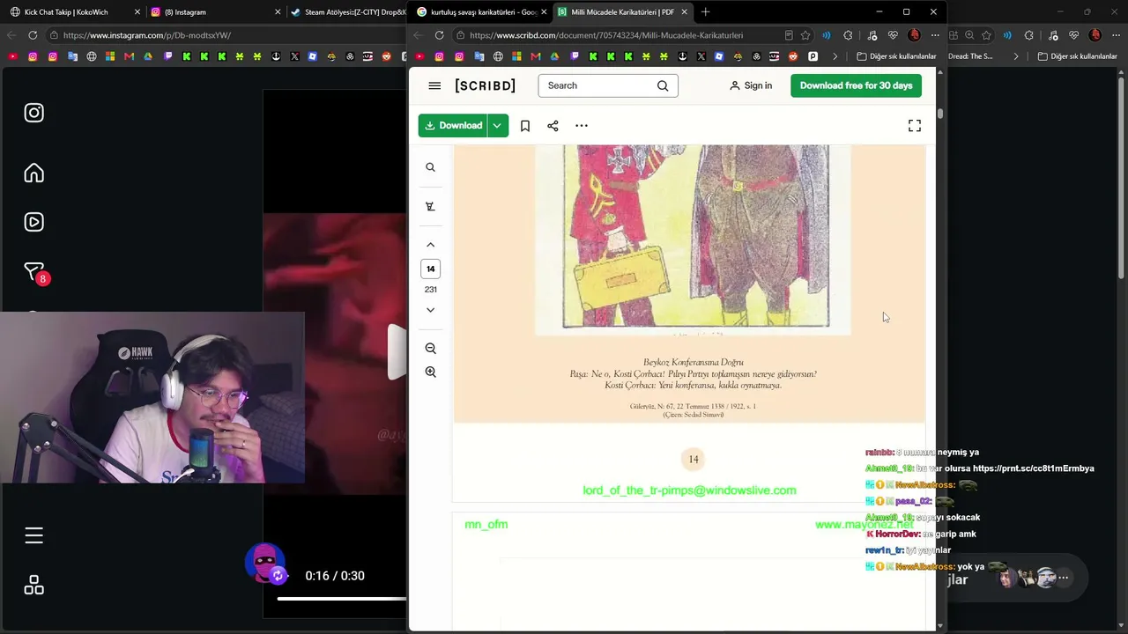Zoom in on the Scribd document
This screenshot has height=634, width=1128.
tap(430, 372)
